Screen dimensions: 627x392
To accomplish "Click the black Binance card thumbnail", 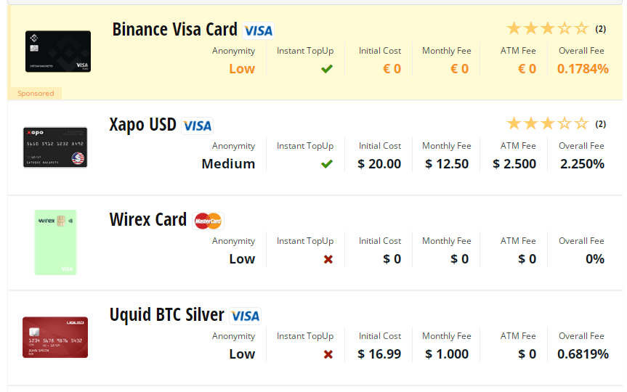I will tap(58, 52).
